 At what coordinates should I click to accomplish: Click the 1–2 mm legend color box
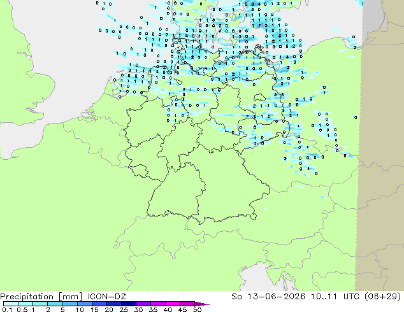[x=40, y=304]
